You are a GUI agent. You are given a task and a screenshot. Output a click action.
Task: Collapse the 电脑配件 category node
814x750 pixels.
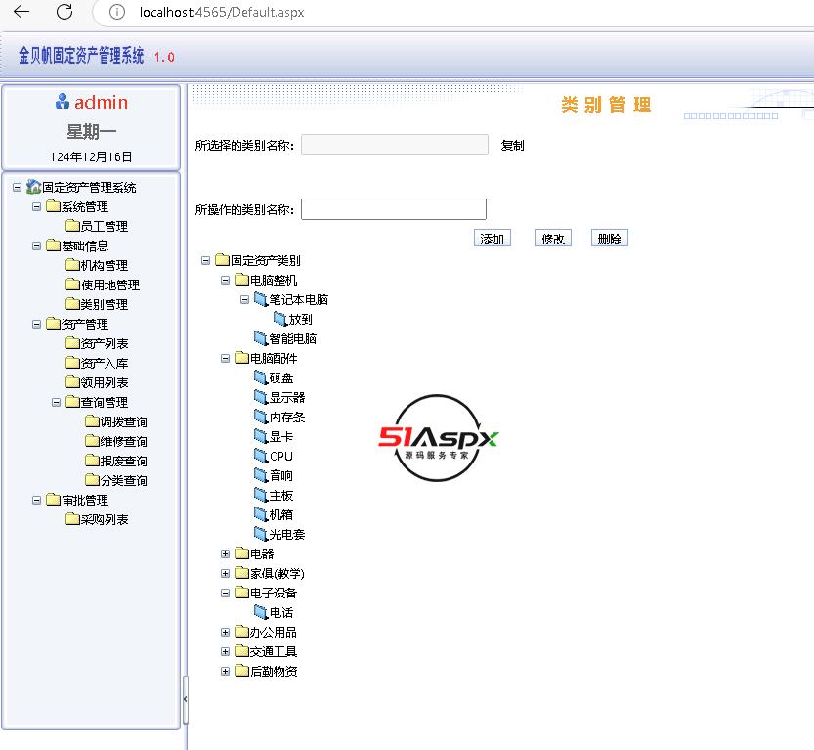(x=226, y=358)
